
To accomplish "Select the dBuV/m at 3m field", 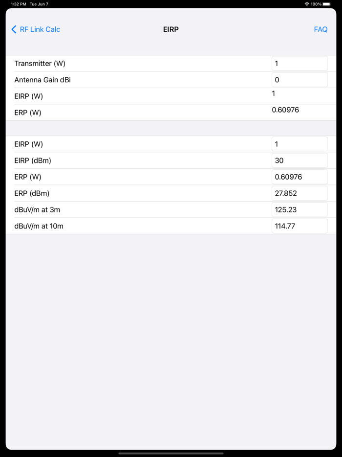I will click(299, 209).
